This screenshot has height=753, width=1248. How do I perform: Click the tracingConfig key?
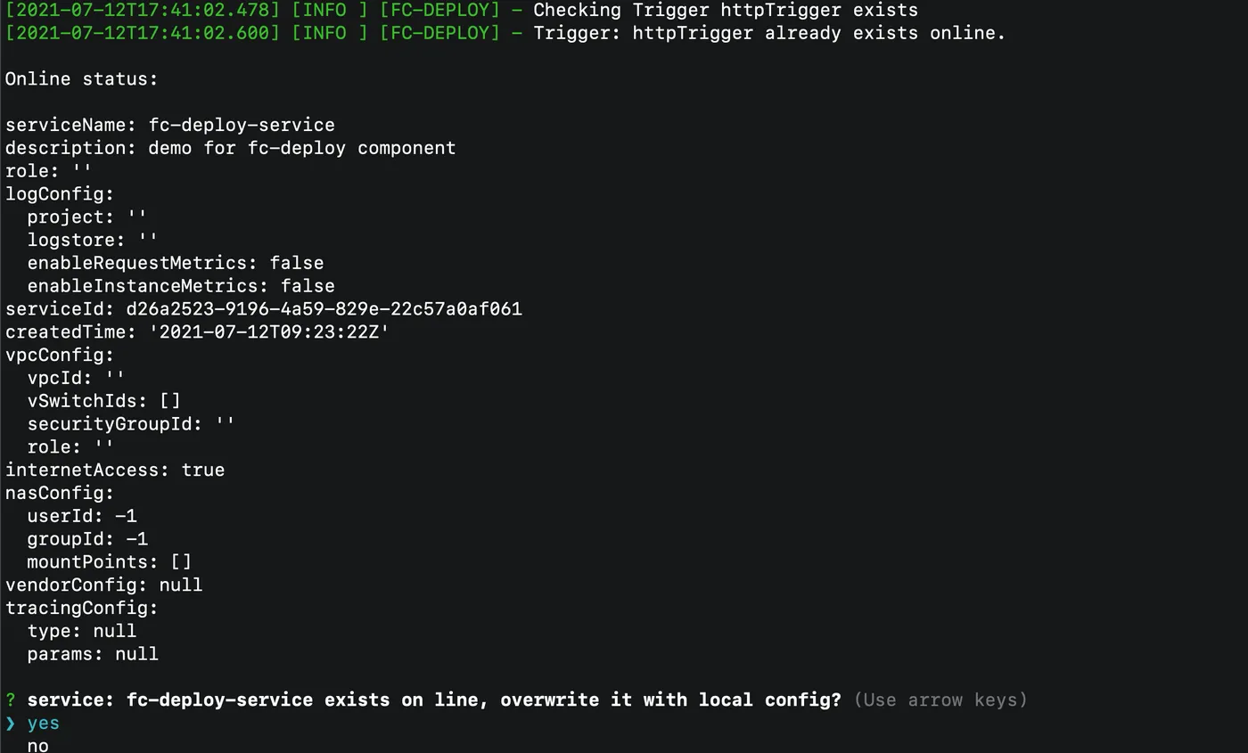point(81,608)
